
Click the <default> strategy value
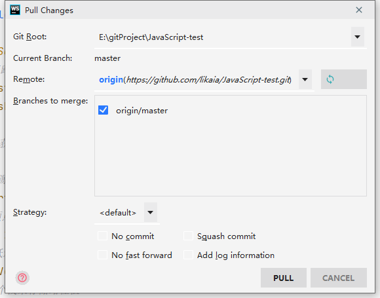[118, 212]
